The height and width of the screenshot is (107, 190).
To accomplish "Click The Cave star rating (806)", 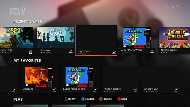I will point(45,52).
